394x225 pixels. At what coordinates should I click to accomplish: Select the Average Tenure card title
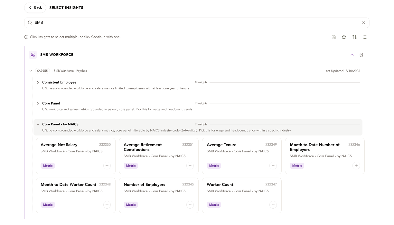221,145
